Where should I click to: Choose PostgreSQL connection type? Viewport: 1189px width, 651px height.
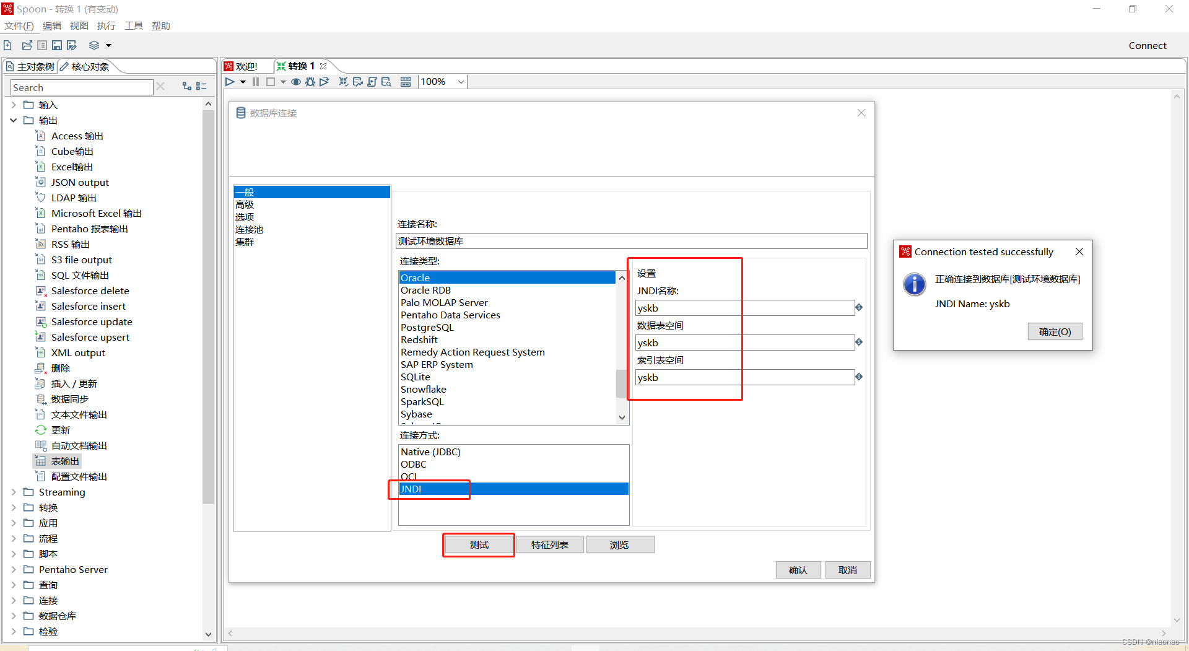tap(507, 327)
